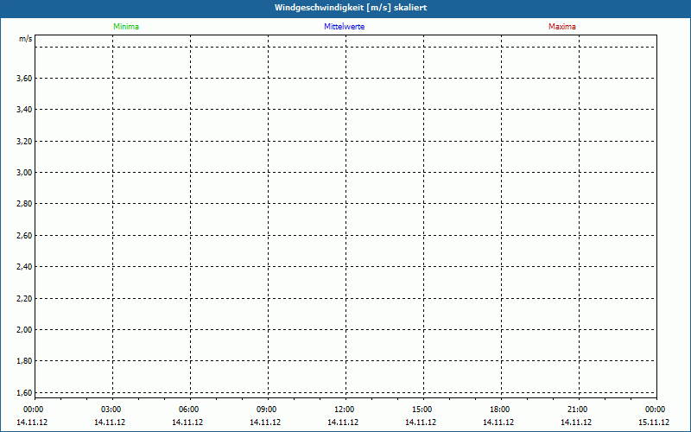Image resolution: width=691 pixels, height=432 pixels.
Task: Click the 21:00 time axis label
Action: coord(577,410)
